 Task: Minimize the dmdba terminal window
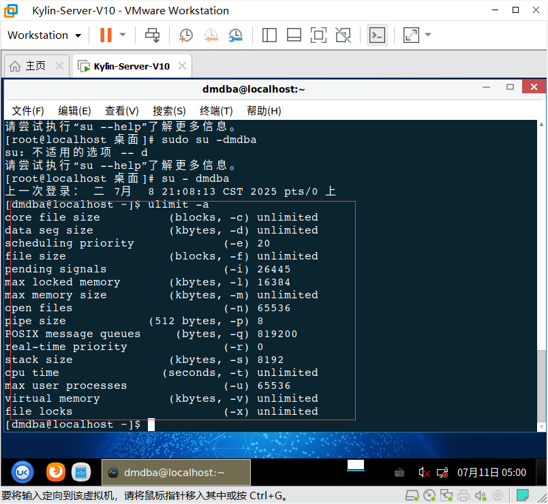pos(486,87)
